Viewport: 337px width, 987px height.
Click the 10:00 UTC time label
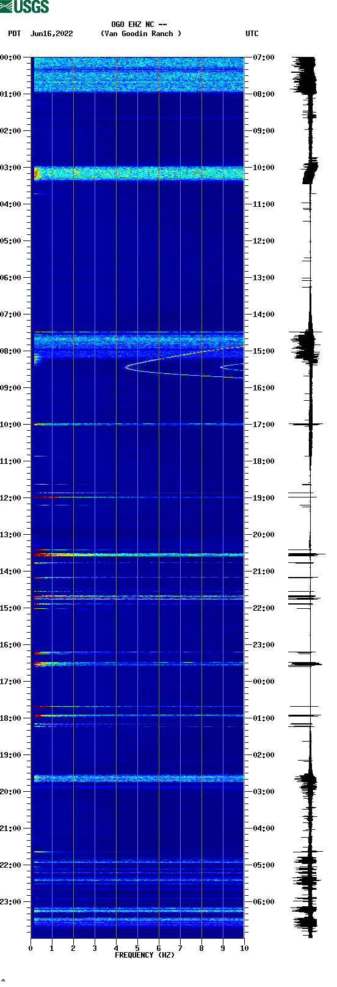click(x=264, y=168)
